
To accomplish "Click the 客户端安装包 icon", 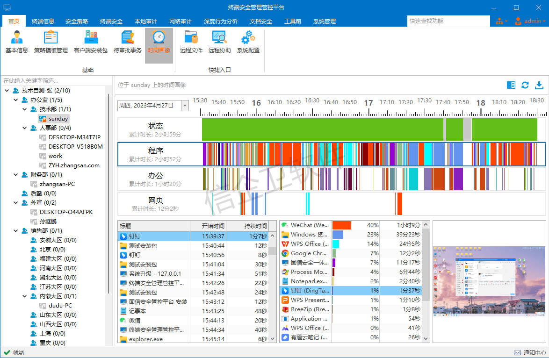I will tap(91, 42).
